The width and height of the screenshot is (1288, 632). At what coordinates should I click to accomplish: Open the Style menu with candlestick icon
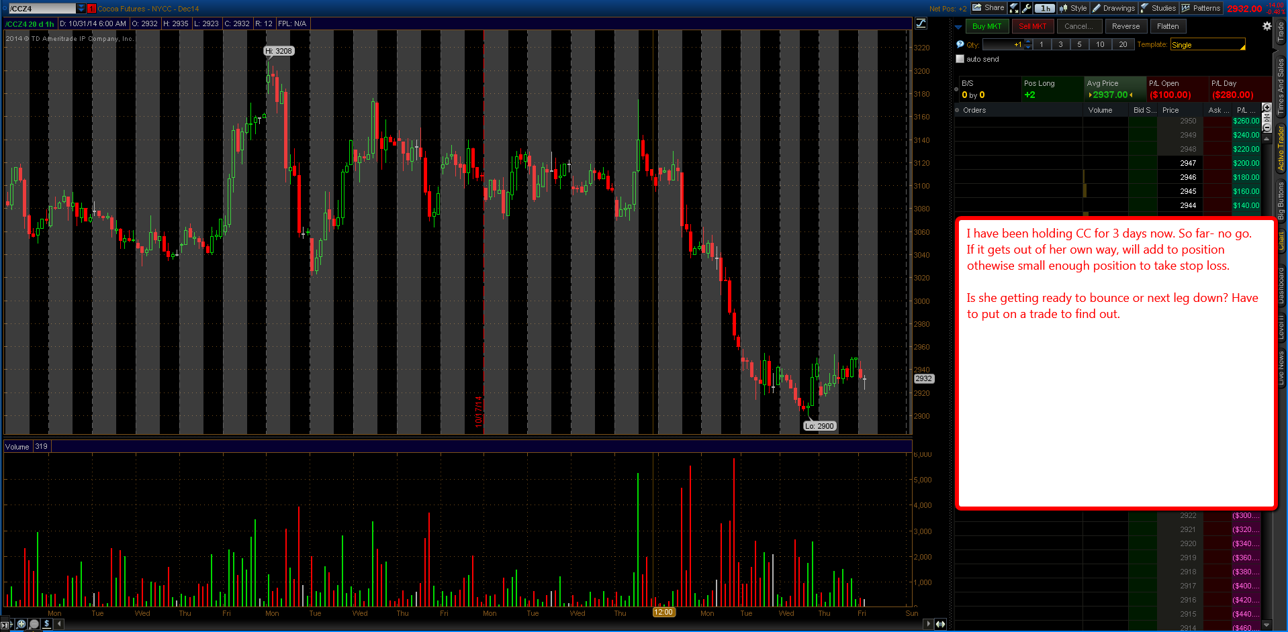tap(1073, 8)
